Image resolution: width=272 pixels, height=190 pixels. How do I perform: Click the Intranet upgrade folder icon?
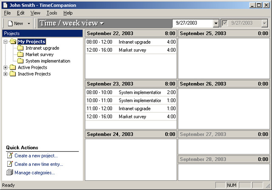click(x=20, y=48)
